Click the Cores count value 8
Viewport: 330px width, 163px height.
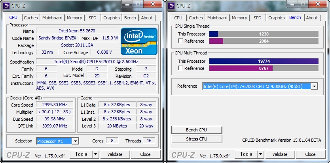coord(112,141)
